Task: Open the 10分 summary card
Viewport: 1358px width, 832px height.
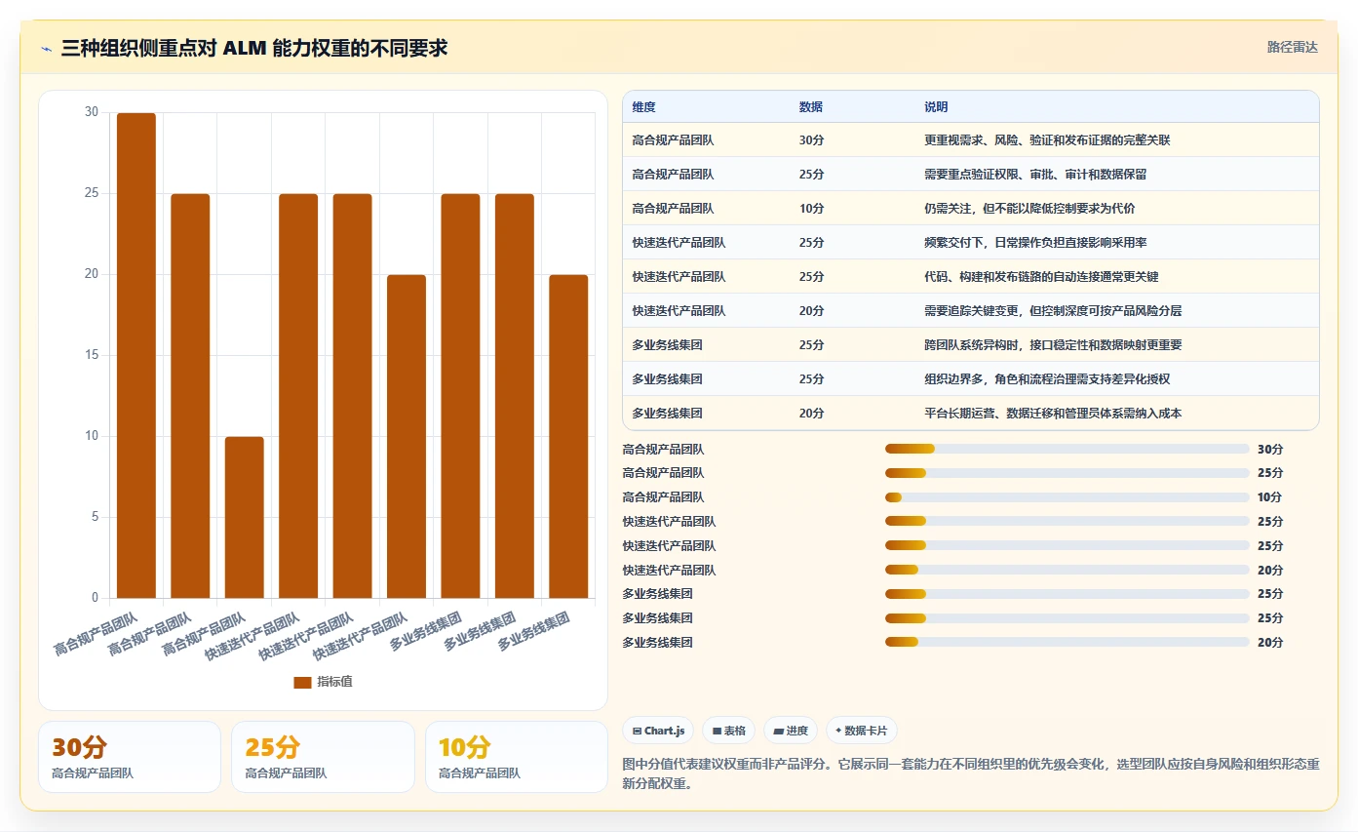Action: [517, 757]
